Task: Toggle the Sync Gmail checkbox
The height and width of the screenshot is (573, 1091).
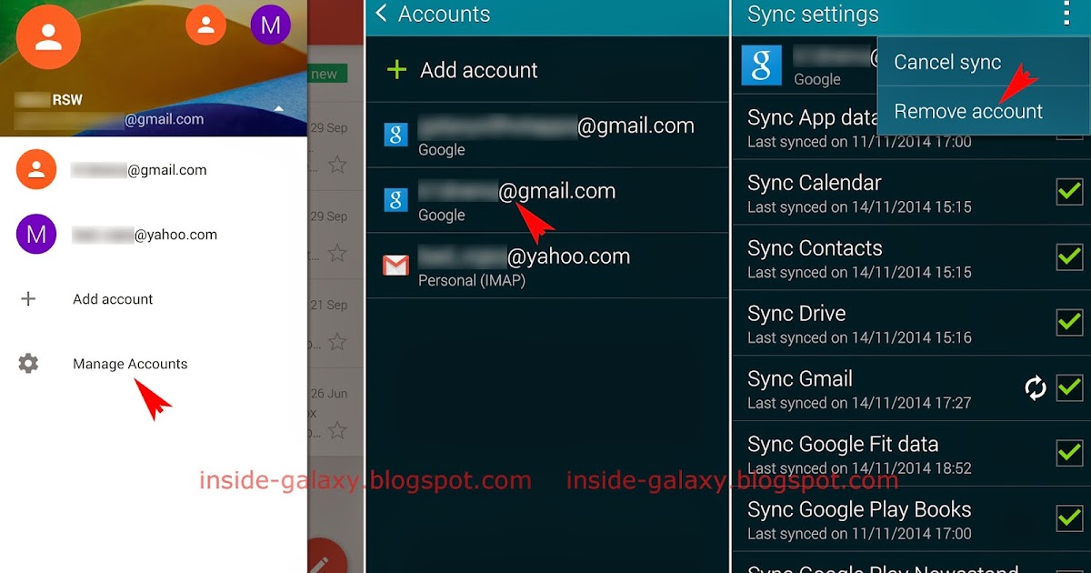Action: point(1069,387)
